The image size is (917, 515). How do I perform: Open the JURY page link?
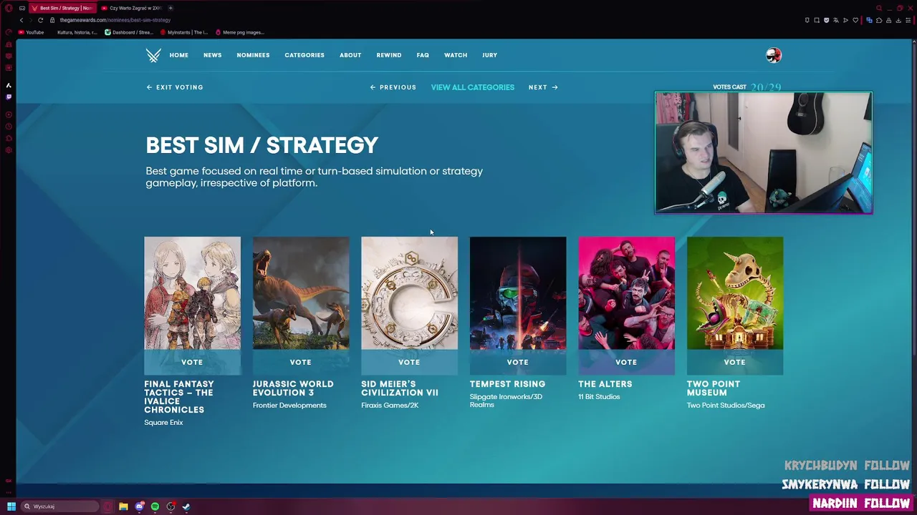(489, 55)
